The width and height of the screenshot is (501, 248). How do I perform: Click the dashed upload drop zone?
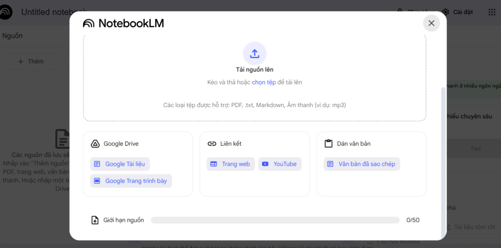point(254,78)
